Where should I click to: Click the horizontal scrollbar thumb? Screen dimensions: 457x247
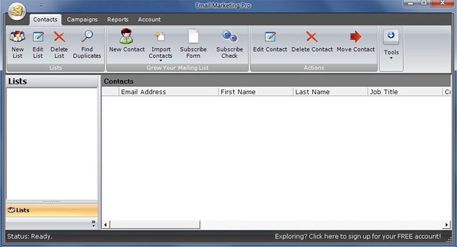pyautogui.click(x=155, y=225)
